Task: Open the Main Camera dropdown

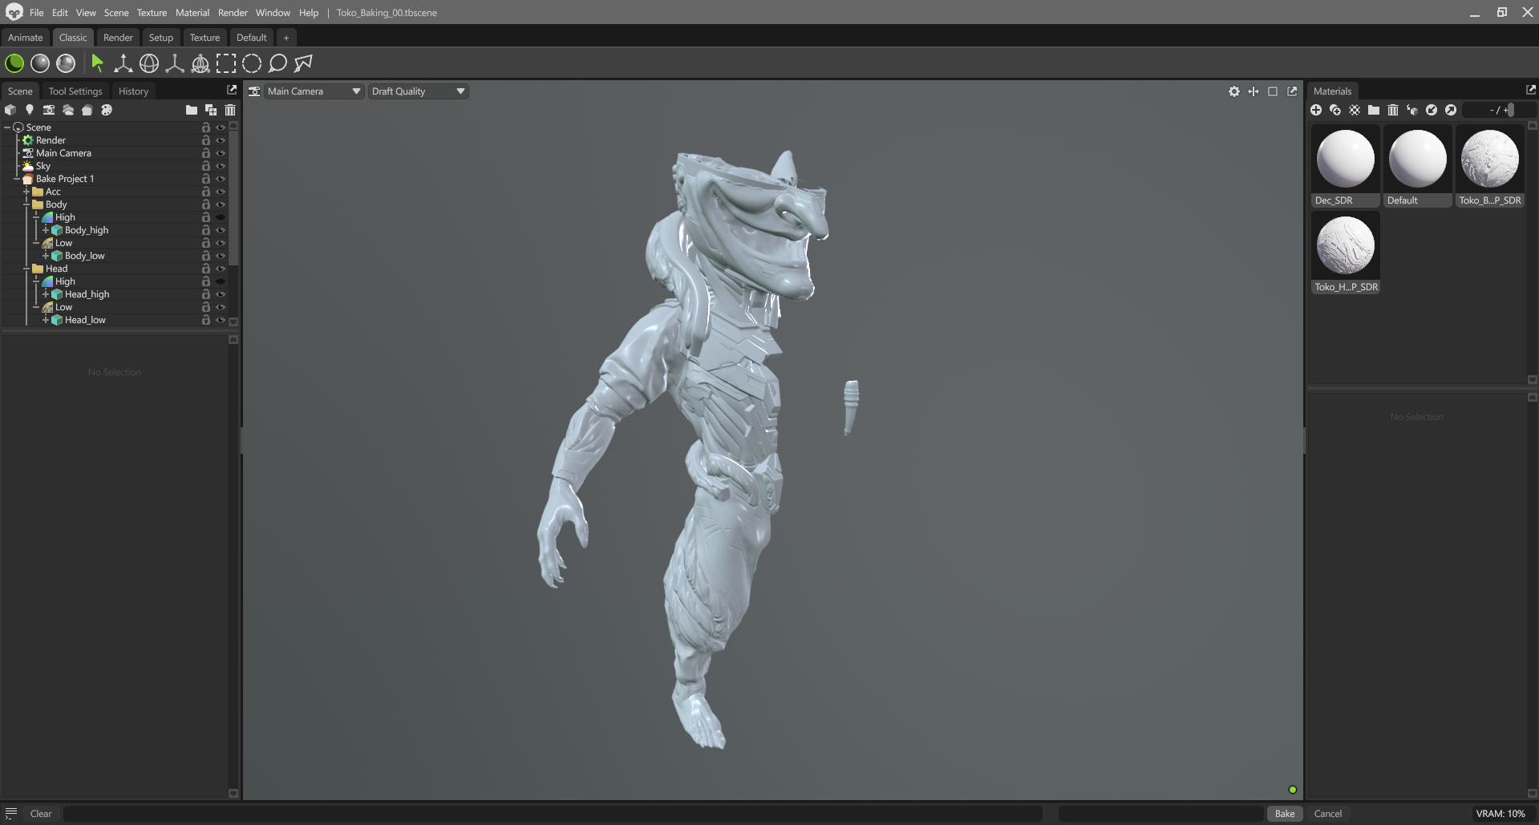Action: pos(314,91)
